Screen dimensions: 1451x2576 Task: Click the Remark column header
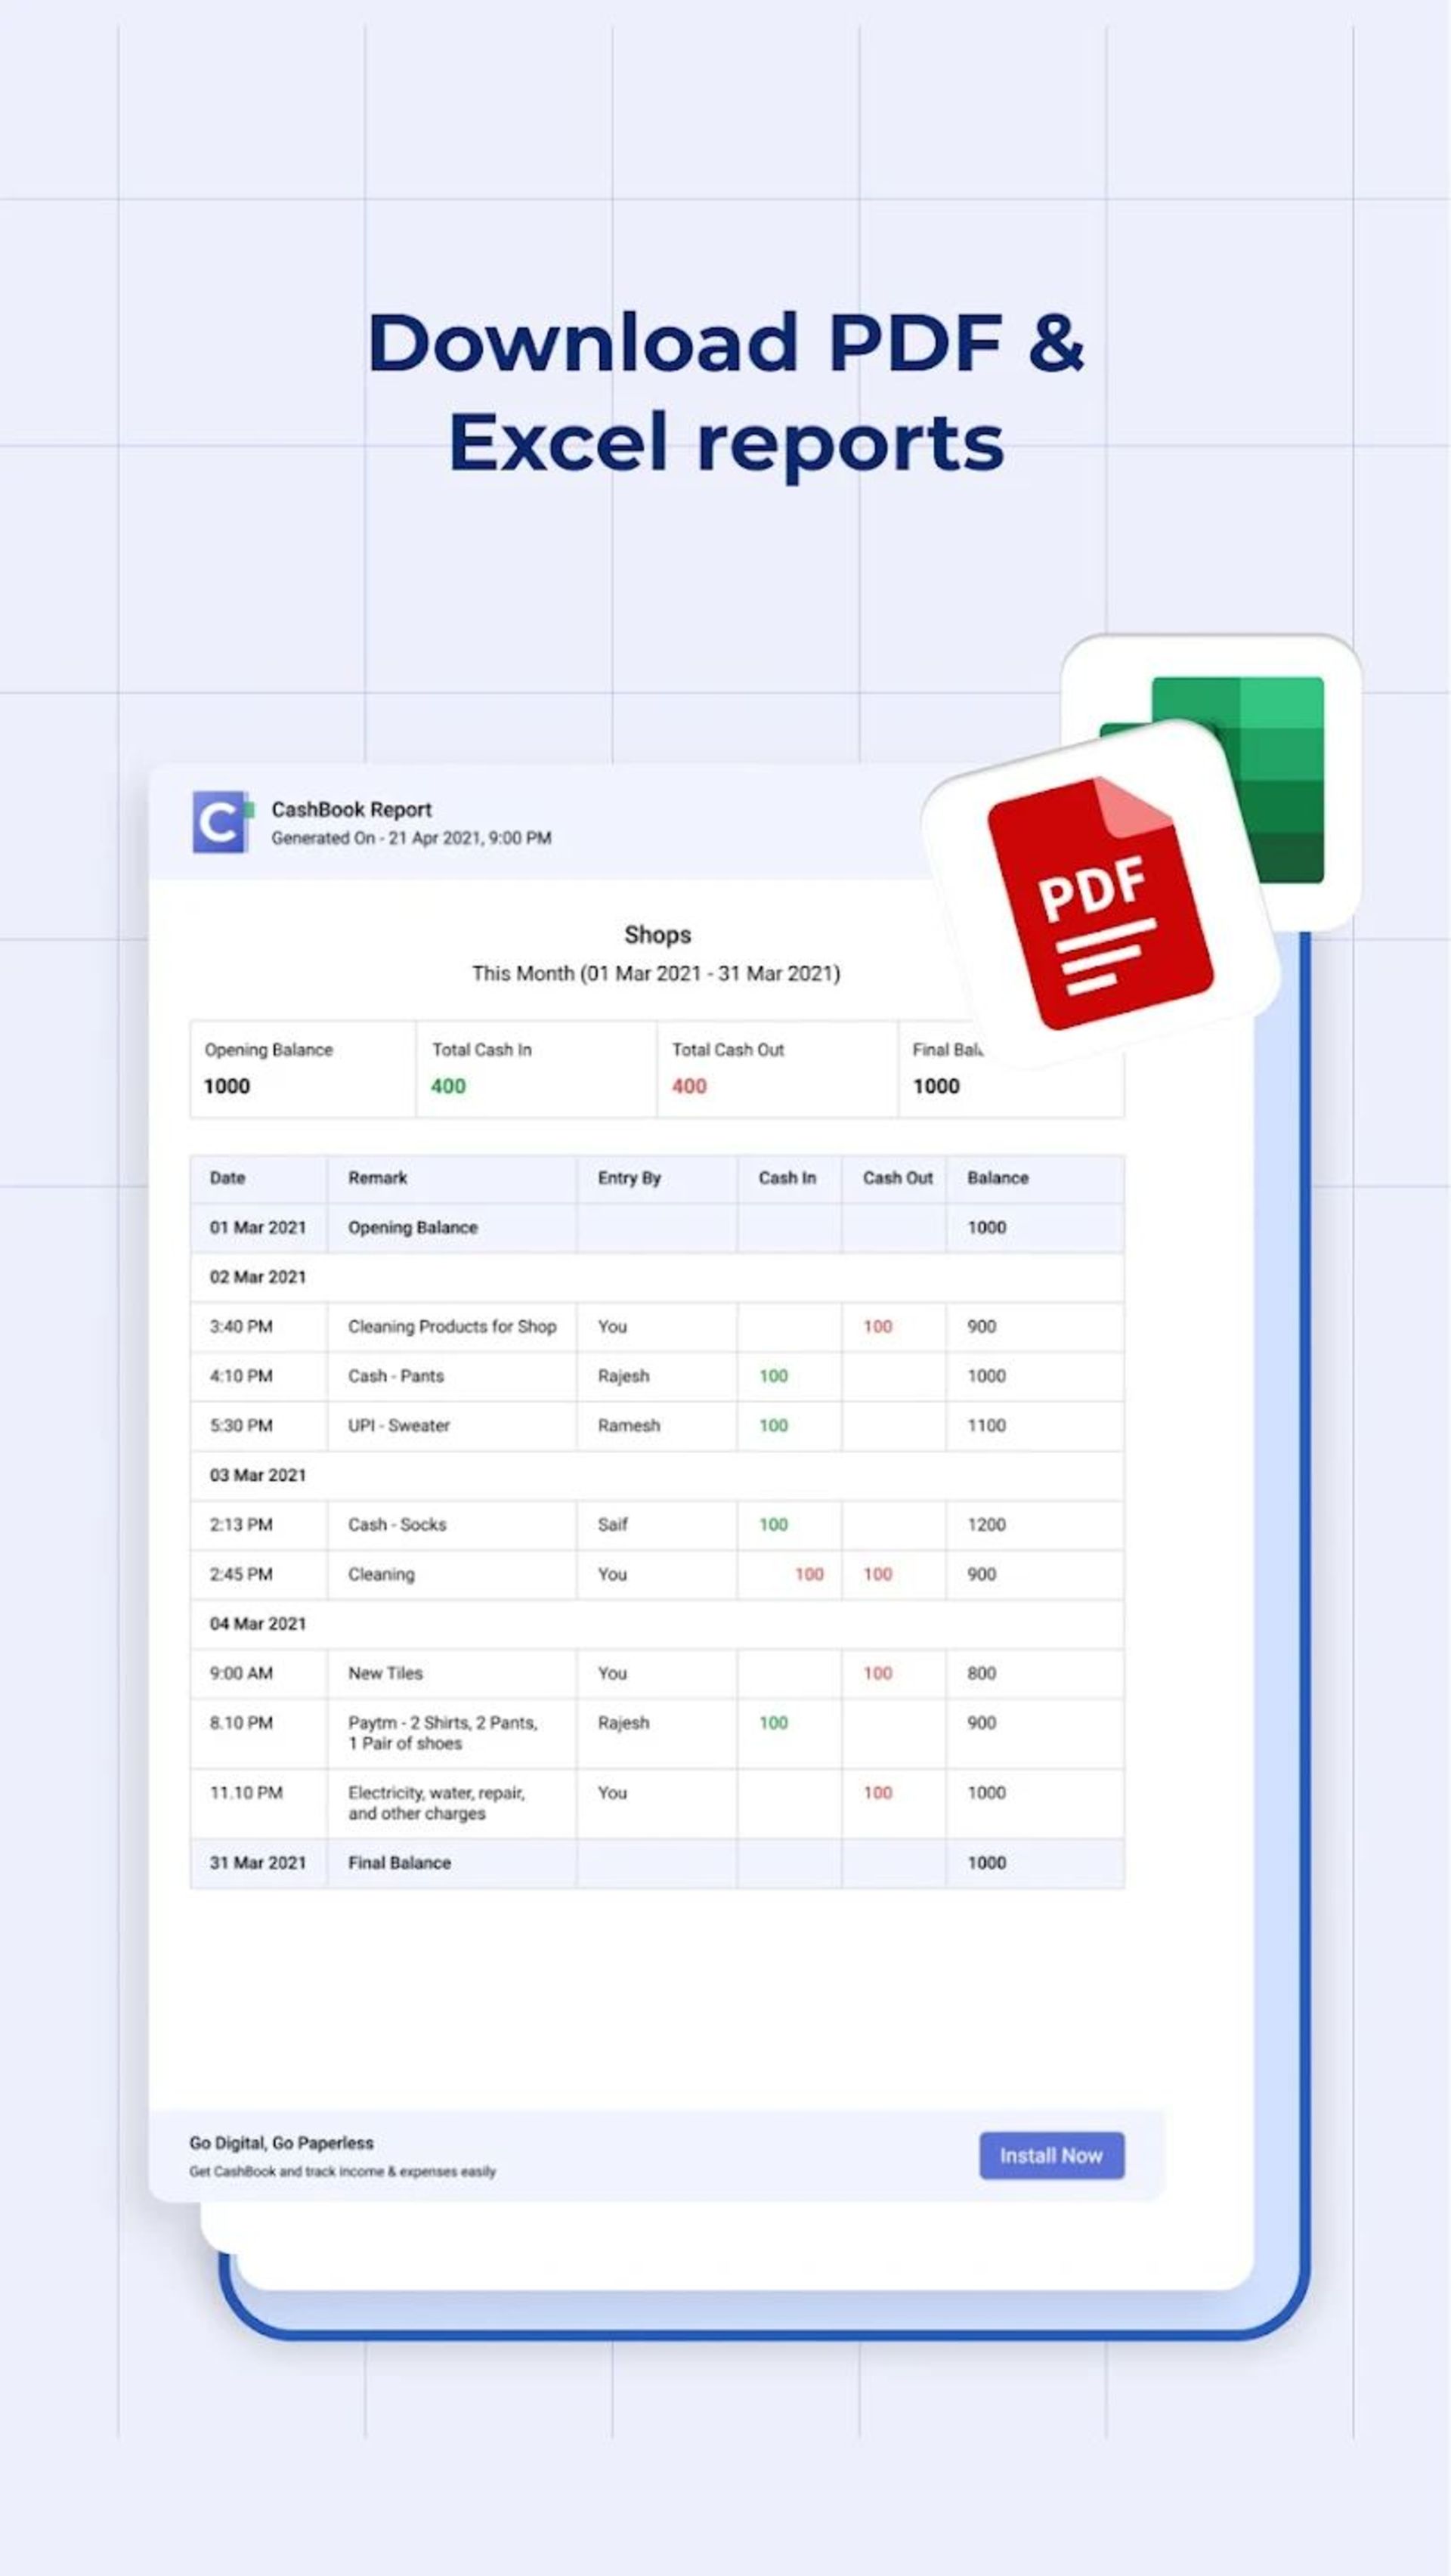point(377,1177)
